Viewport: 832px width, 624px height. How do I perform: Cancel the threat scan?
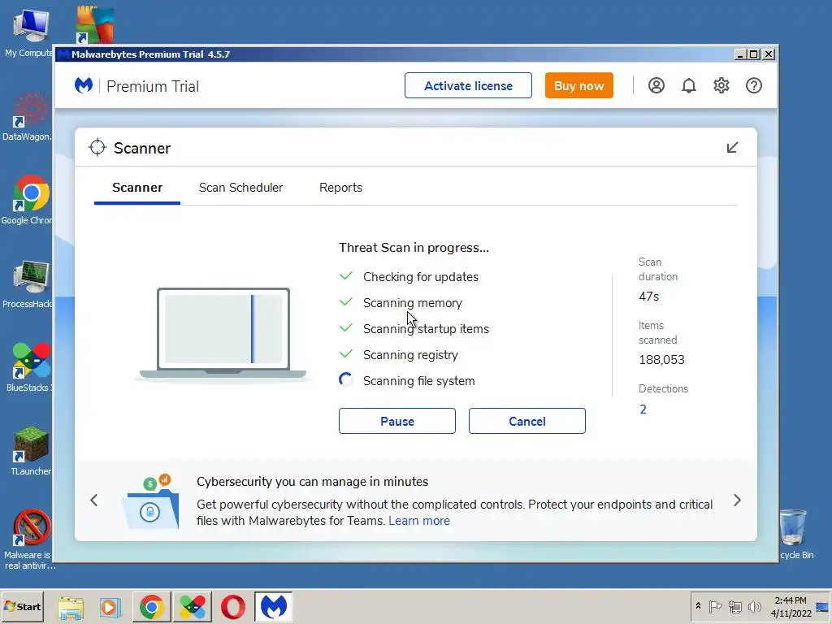tap(526, 421)
